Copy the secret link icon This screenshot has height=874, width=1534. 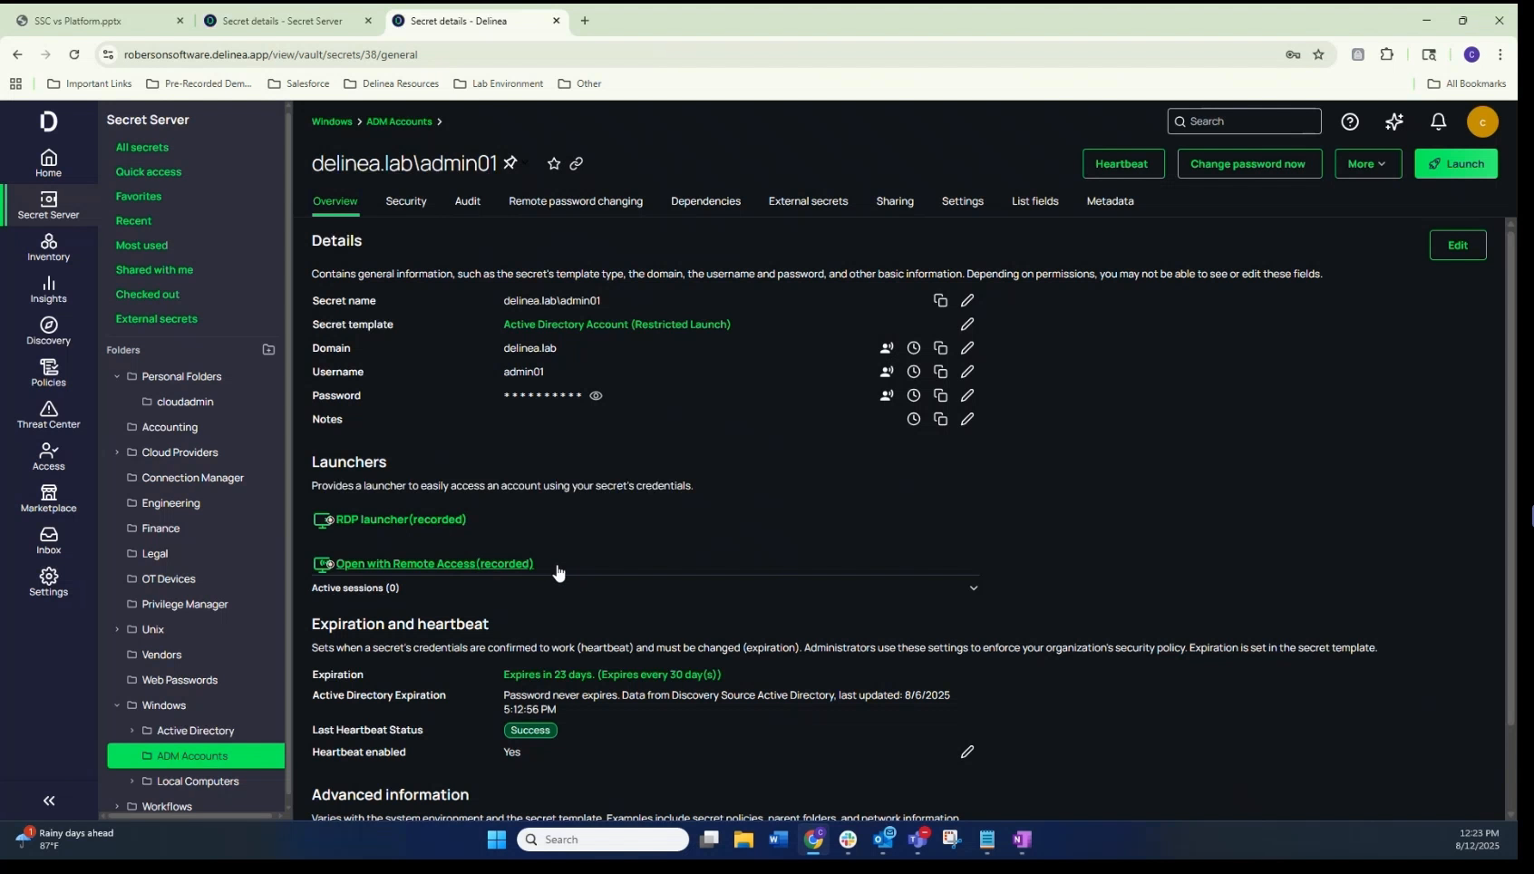point(578,163)
